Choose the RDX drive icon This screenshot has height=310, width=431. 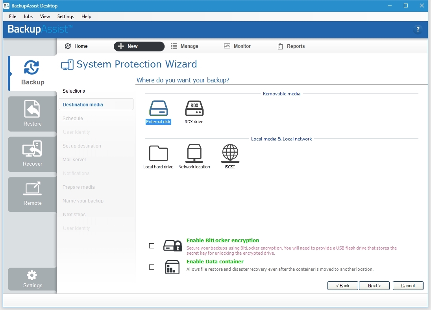(194, 109)
